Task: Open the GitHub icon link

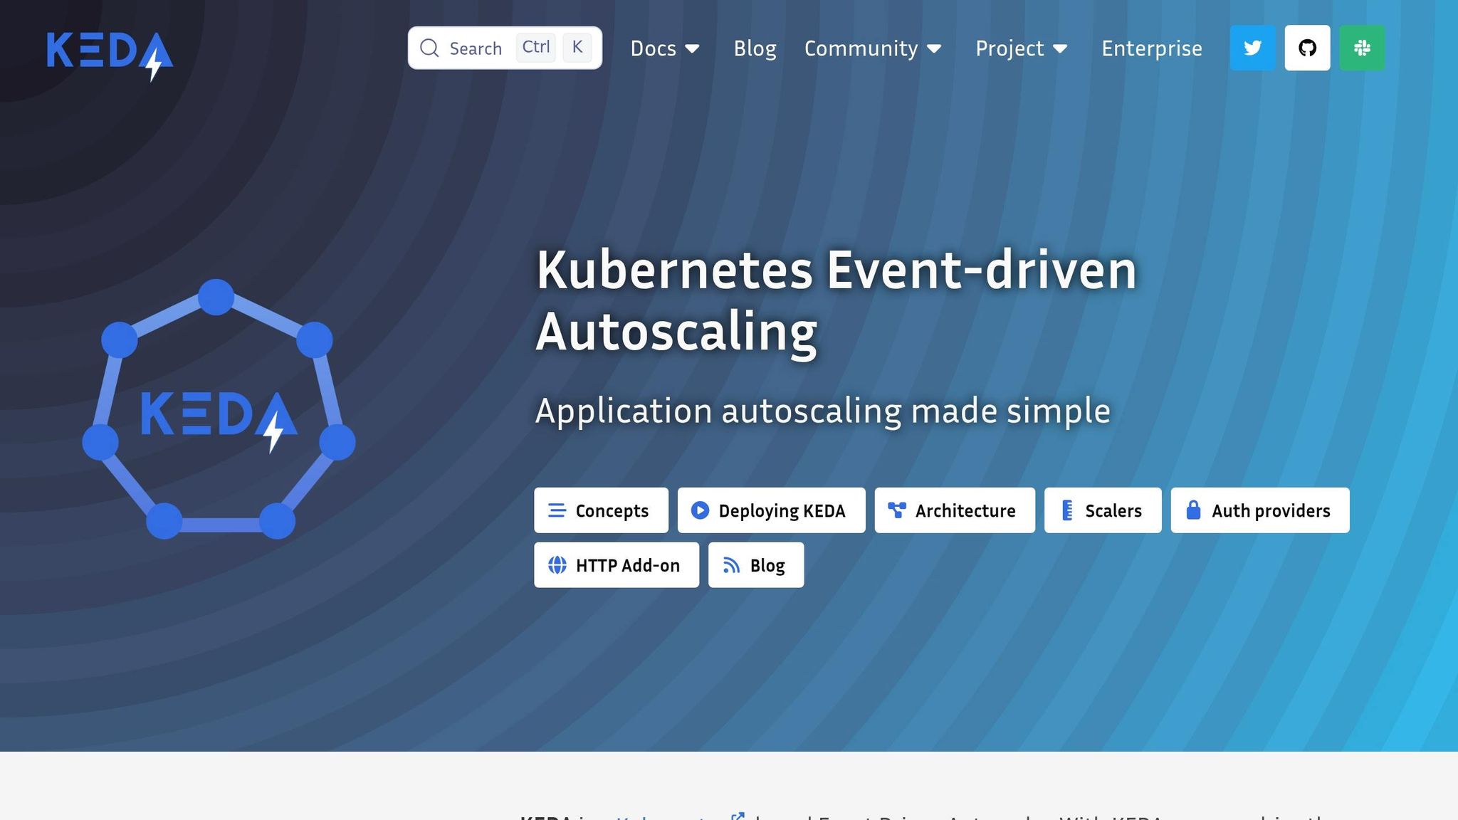Action: 1307,48
